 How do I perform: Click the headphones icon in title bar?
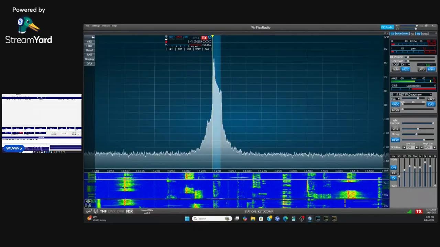(397, 29)
